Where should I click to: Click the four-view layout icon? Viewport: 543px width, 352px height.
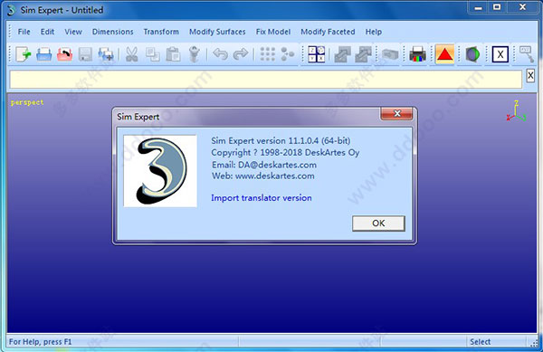pyautogui.click(x=317, y=54)
